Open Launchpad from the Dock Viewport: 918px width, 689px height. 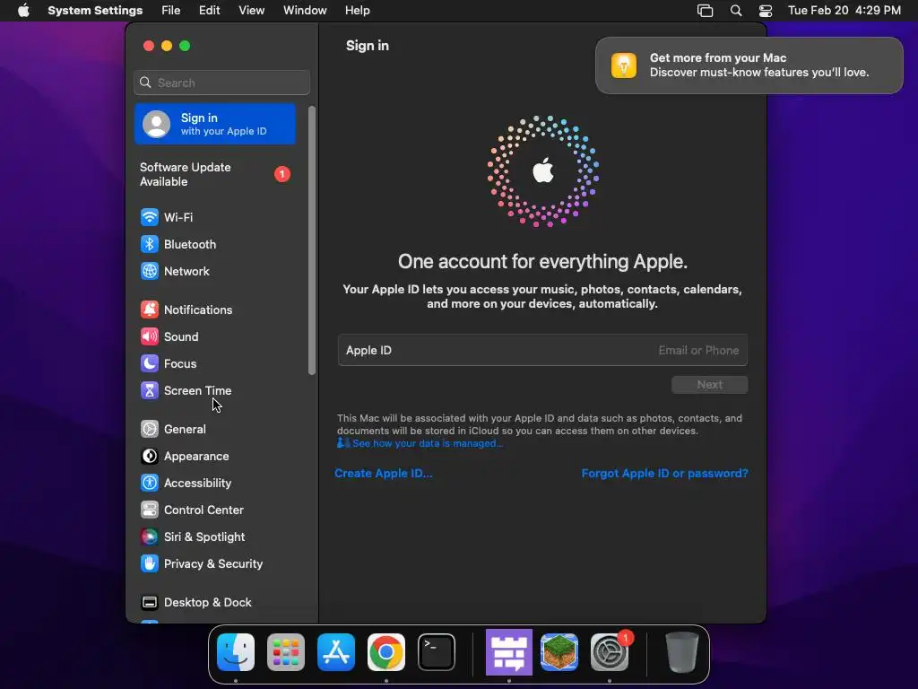286,652
